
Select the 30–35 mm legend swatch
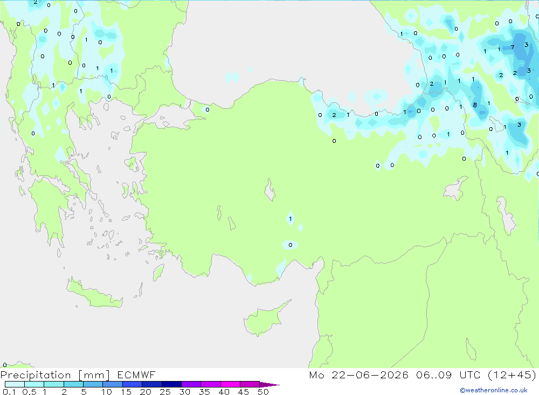191,384
